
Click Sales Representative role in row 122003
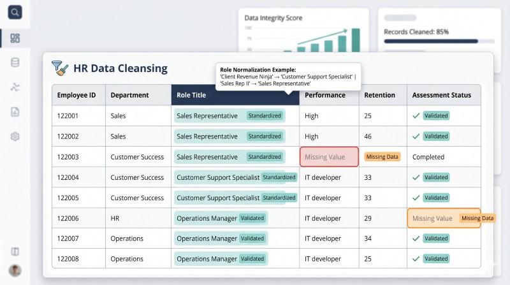pyautogui.click(x=207, y=157)
